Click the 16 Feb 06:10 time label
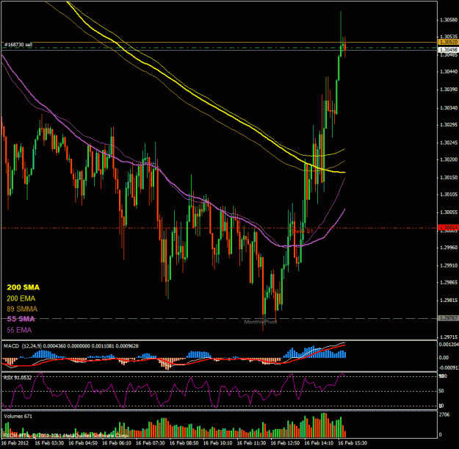Viewport: 459px width, 449px height. point(117,443)
